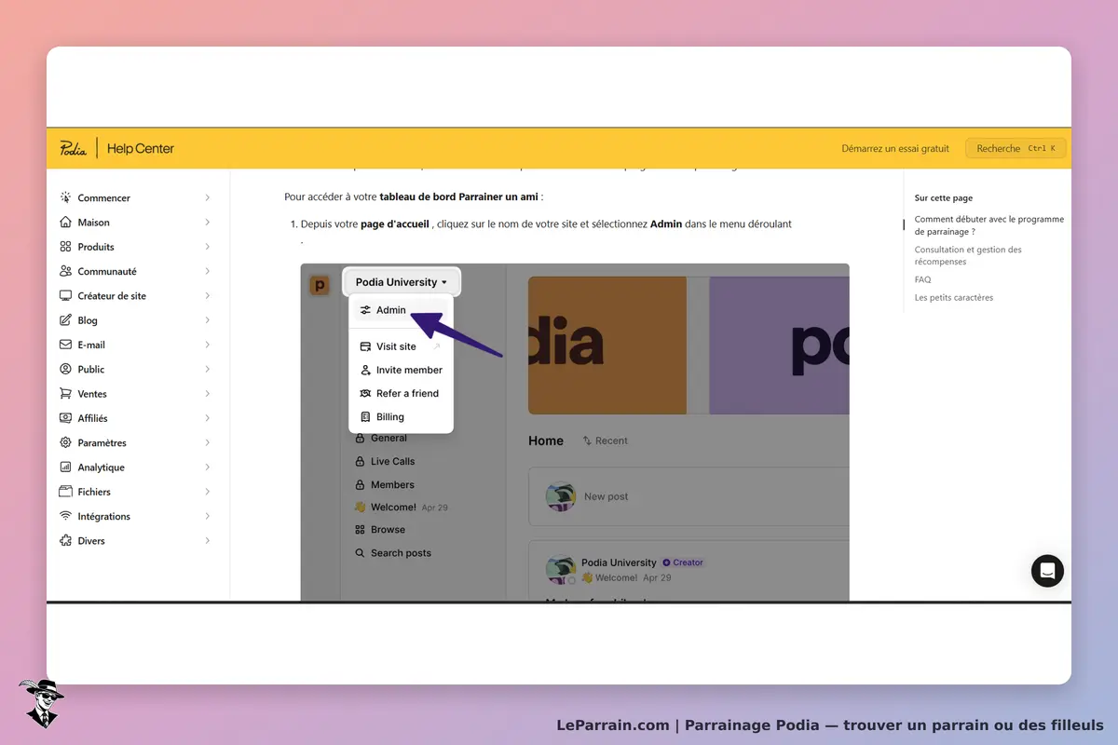Click the Public person icon
Viewport: 1118px width, 745px height.
65,369
